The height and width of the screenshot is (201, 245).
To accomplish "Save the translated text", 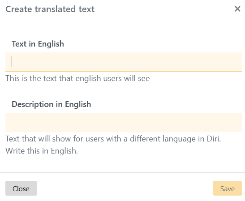I will [x=228, y=188].
